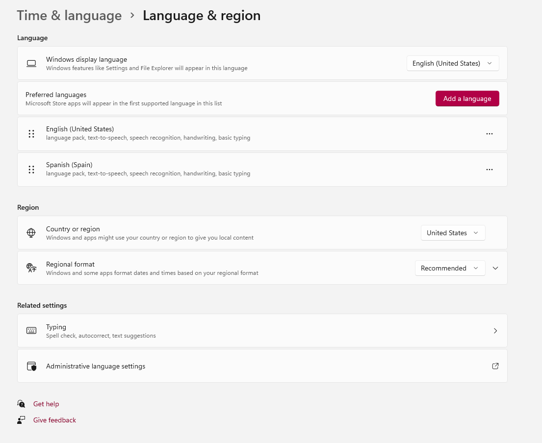Open the Get help link
This screenshot has width=542, height=443.
point(46,404)
